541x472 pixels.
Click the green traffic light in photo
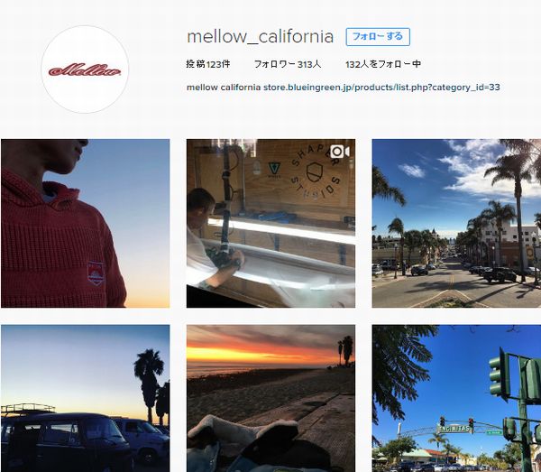(x=500, y=375)
